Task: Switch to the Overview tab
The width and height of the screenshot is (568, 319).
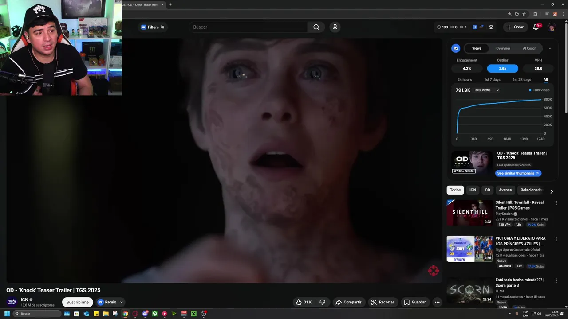Action: (503, 48)
